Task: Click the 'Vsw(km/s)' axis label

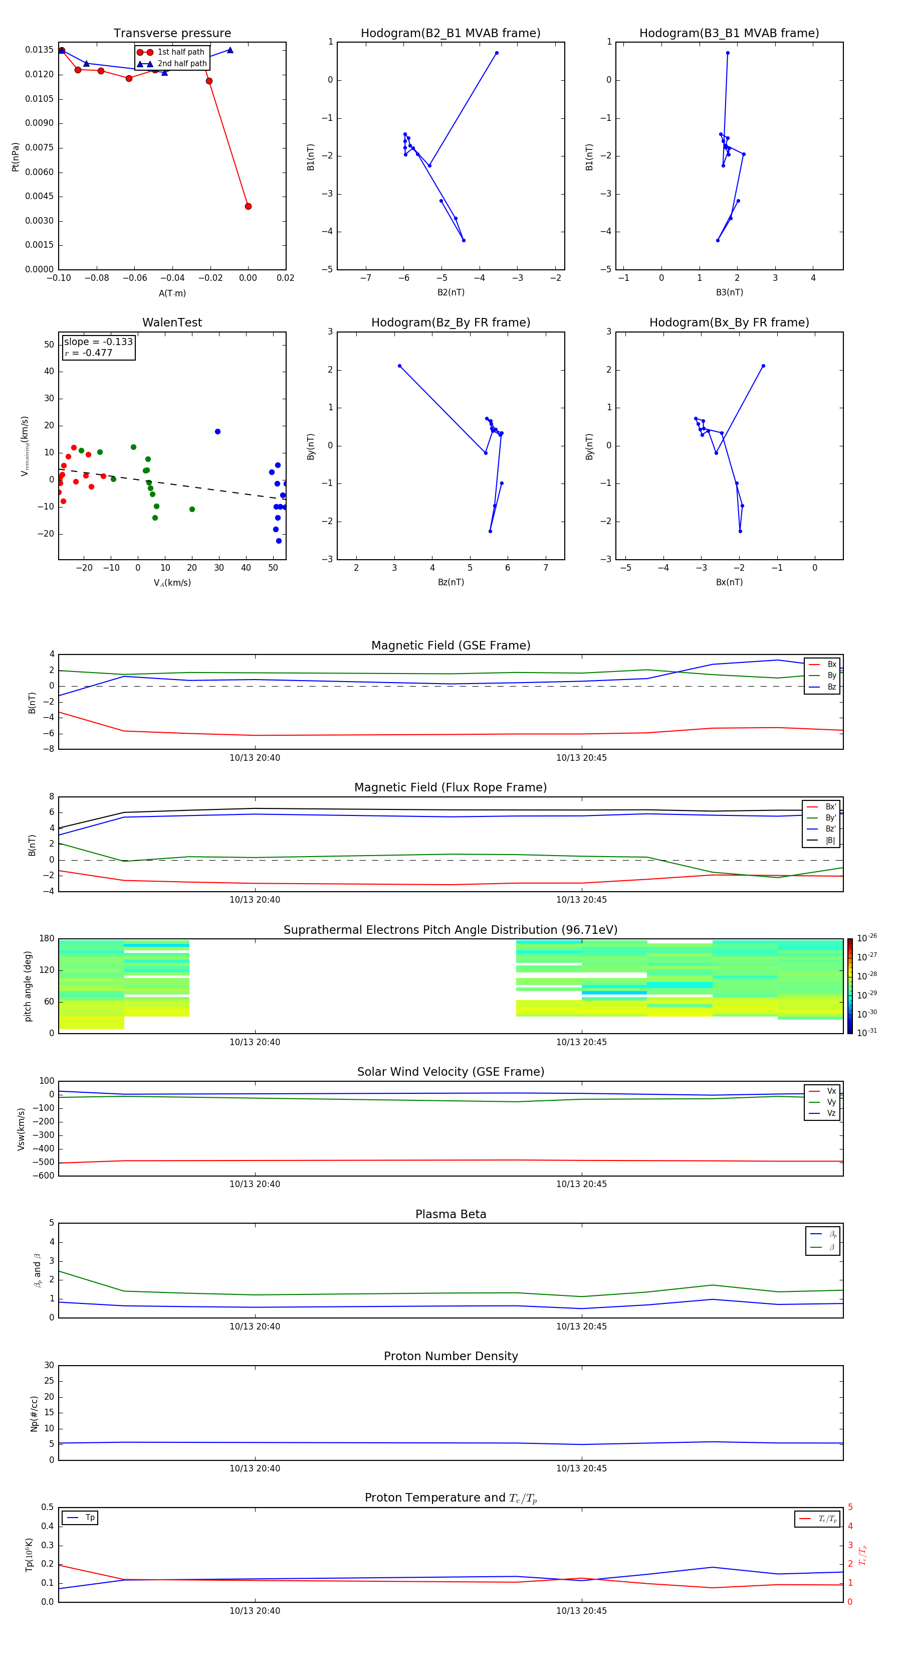Action: click(21, 1129)
